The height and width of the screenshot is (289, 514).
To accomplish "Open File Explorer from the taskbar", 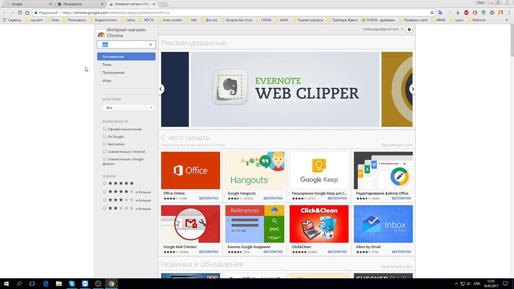I will coord(59,284).
